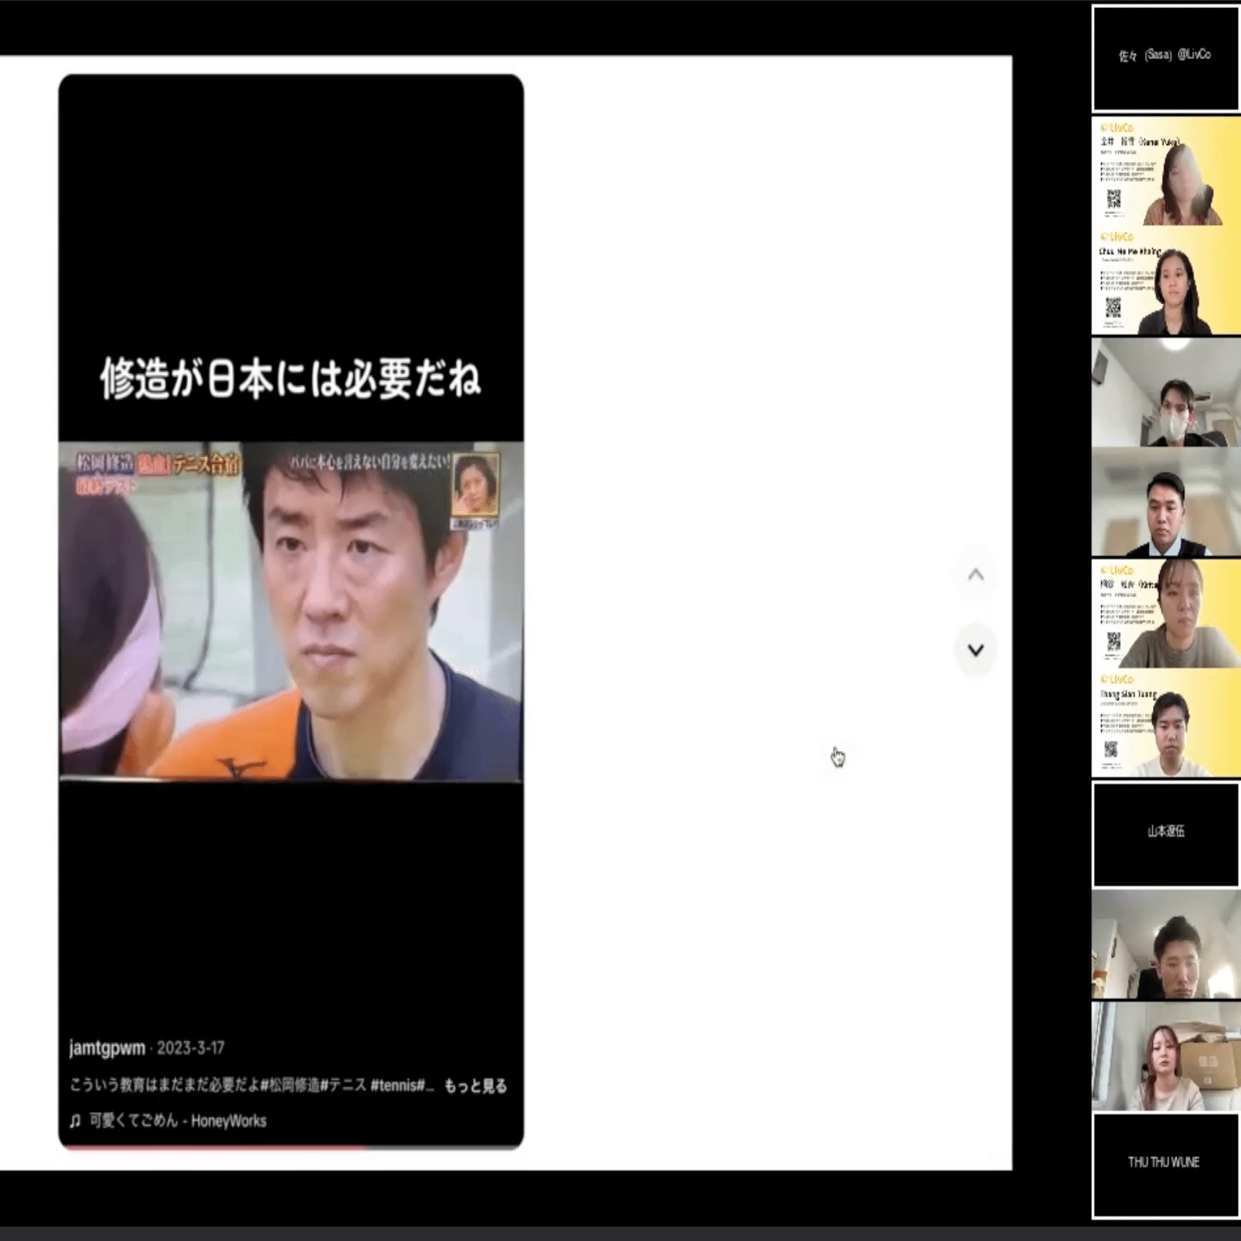This screenshot has height=1241, width=1241.
Task: Open the #松岡修造 hashtag
Action: click(290, 1085)
